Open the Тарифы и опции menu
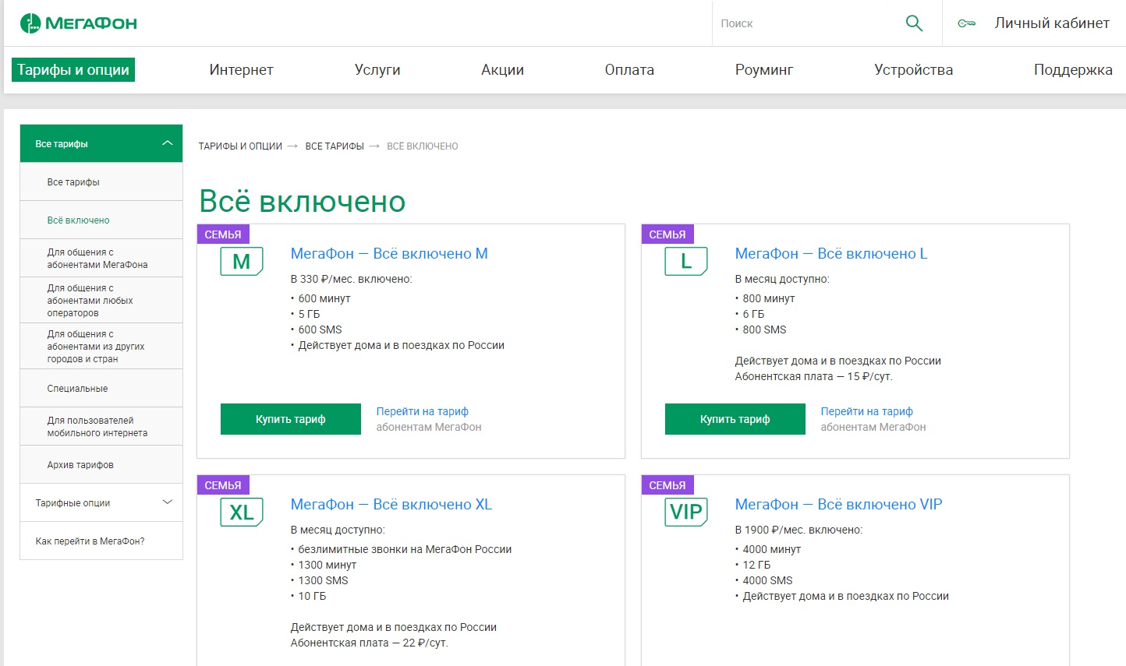Screen dimensions: 1126x666 click(x=73, y=69)
